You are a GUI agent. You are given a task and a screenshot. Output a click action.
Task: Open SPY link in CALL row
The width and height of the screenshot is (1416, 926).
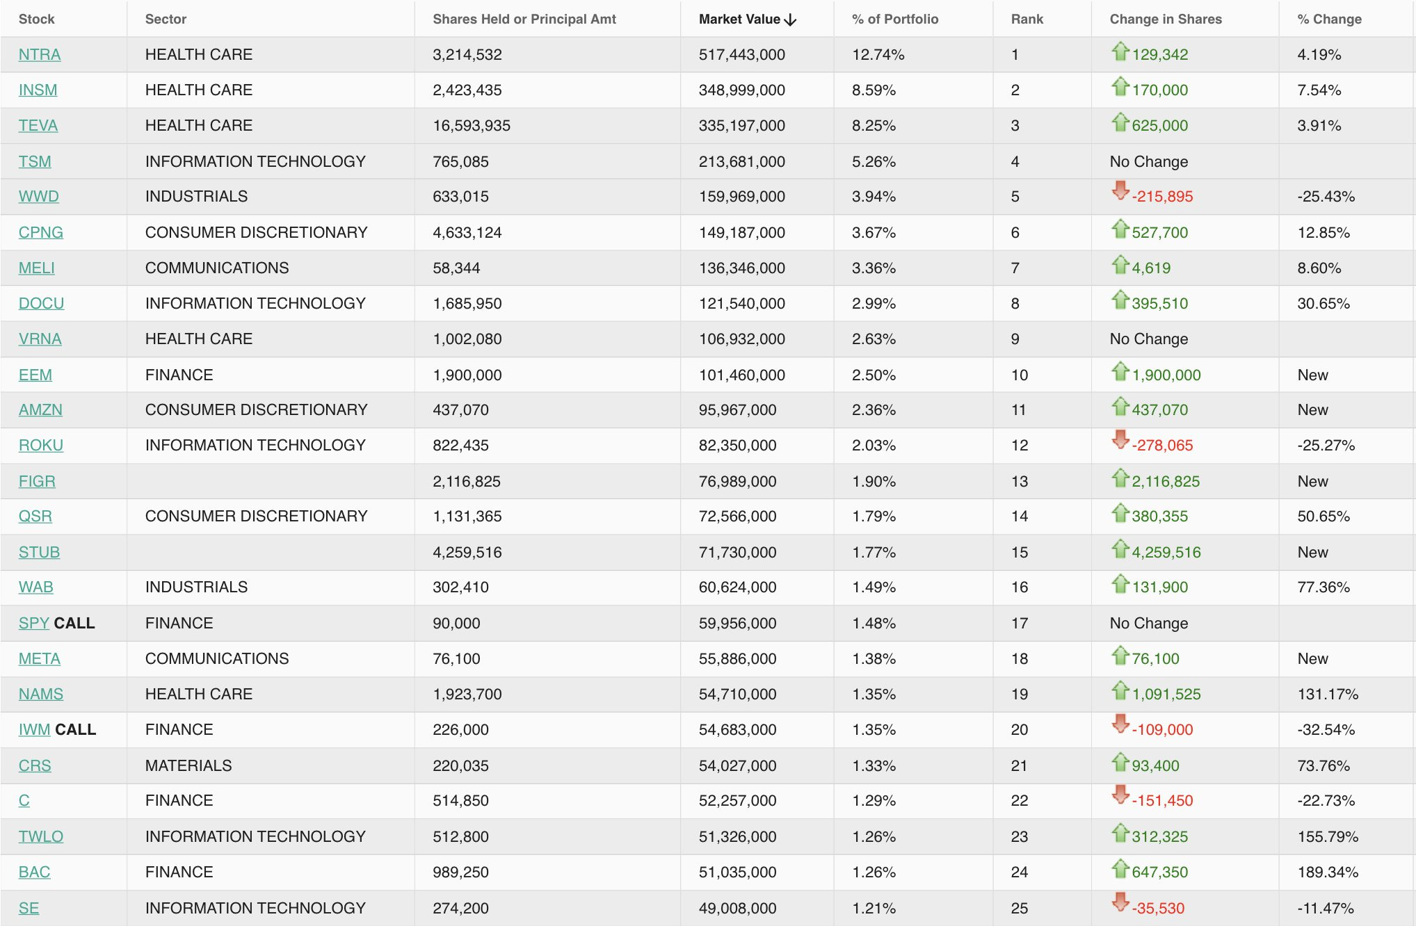(33, 624)
